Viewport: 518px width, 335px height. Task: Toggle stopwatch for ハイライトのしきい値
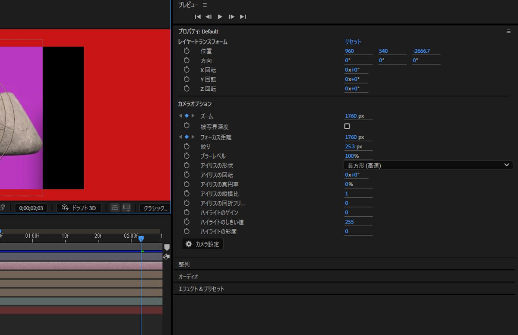coord(186,222)
